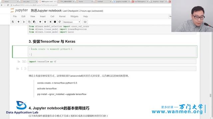Image resolution: width=213 pixels, height=119 pixels.
Task: Click the empty code cell In [ ]
Action: point(112,68)
